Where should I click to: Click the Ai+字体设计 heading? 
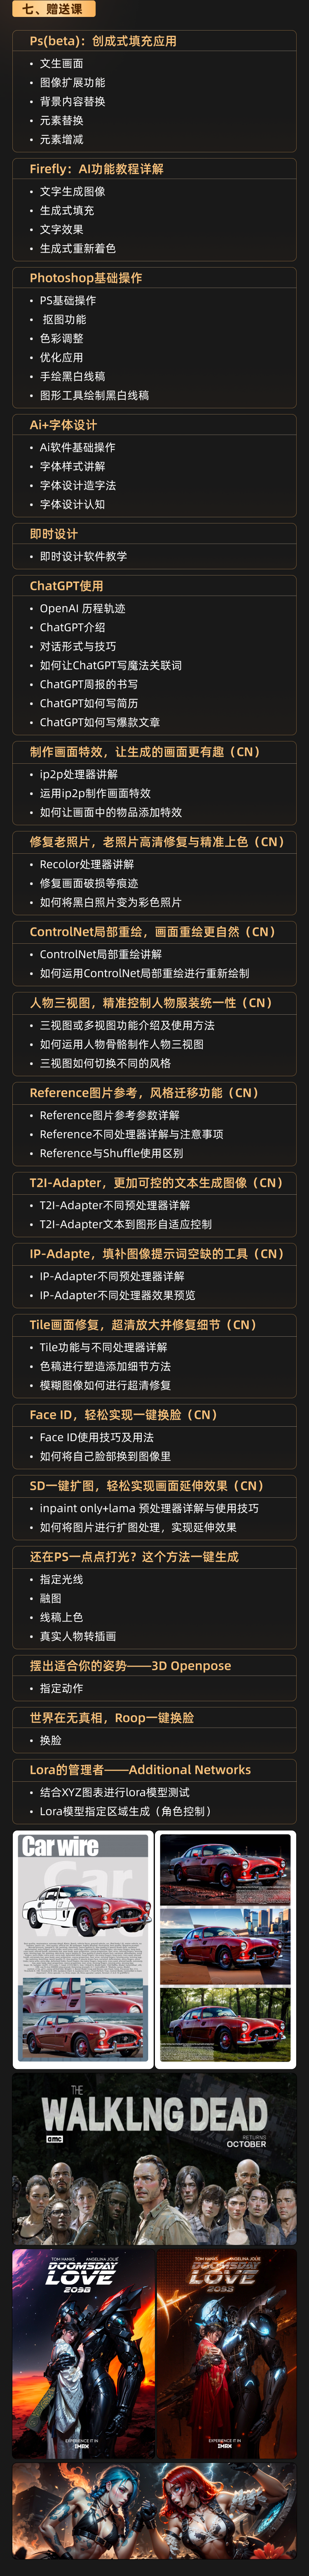coord(64,425)
